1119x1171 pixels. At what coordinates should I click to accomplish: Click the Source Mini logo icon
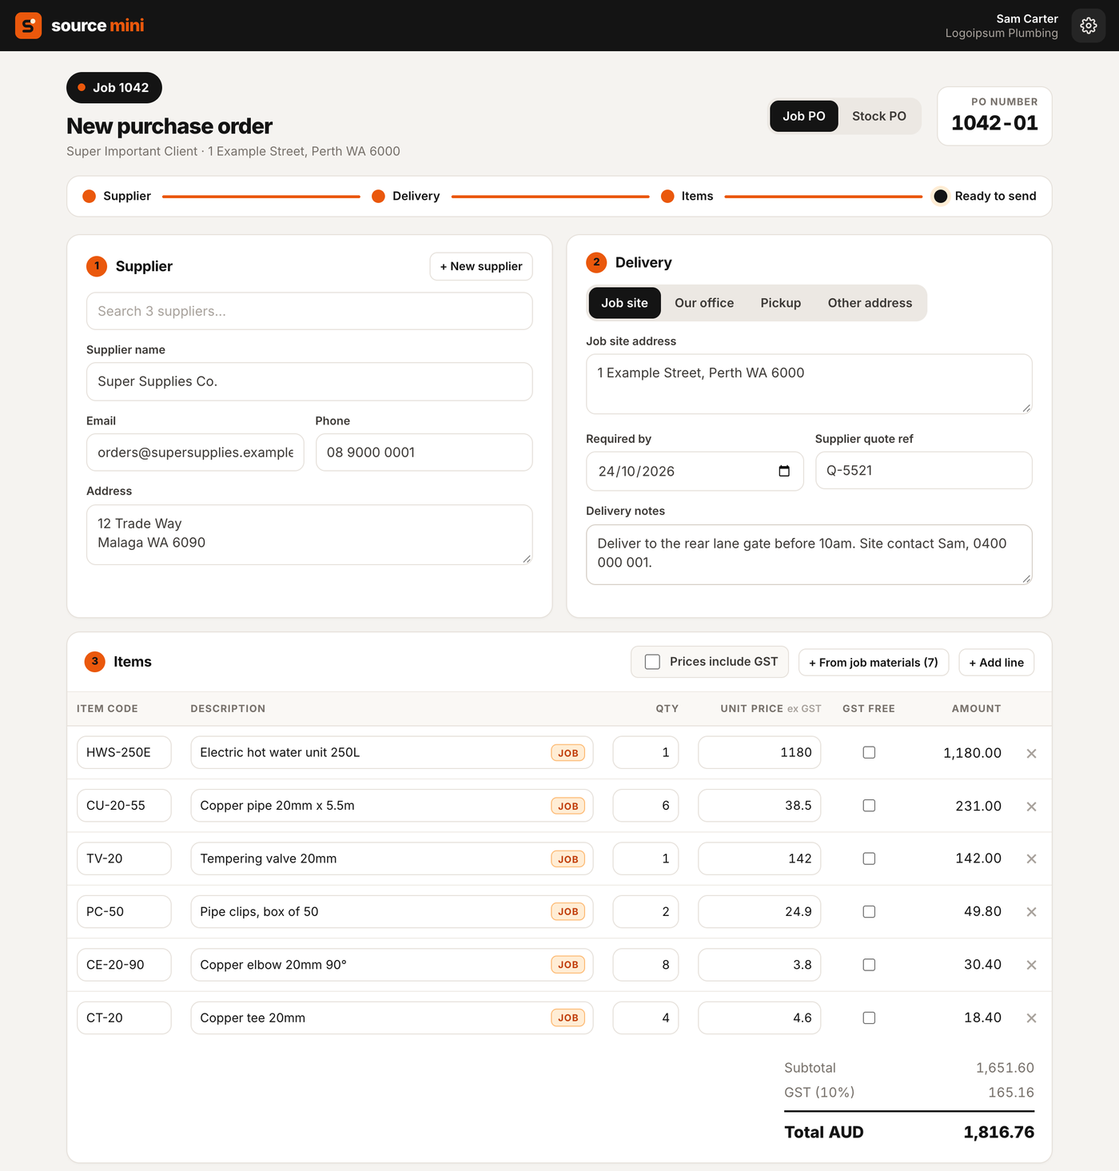(x=29, y=26)
